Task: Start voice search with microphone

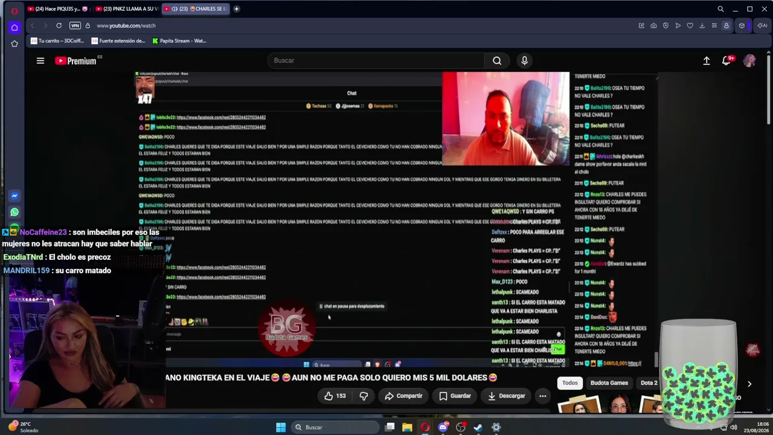Action: (x=524, y=60)
